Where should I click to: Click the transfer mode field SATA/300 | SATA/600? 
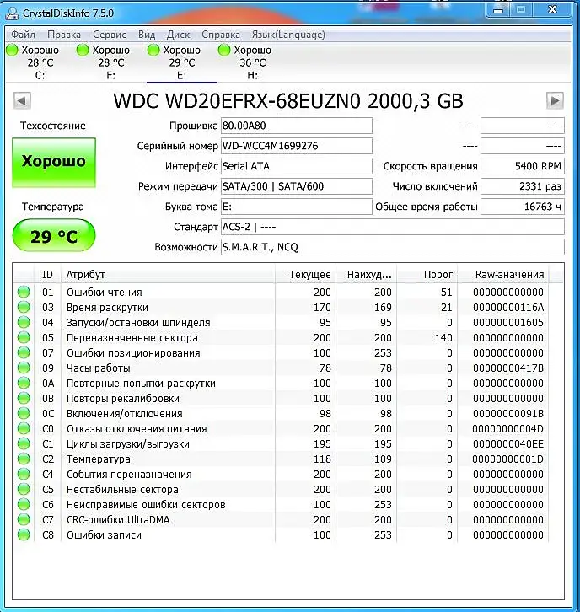click(297, 186)
